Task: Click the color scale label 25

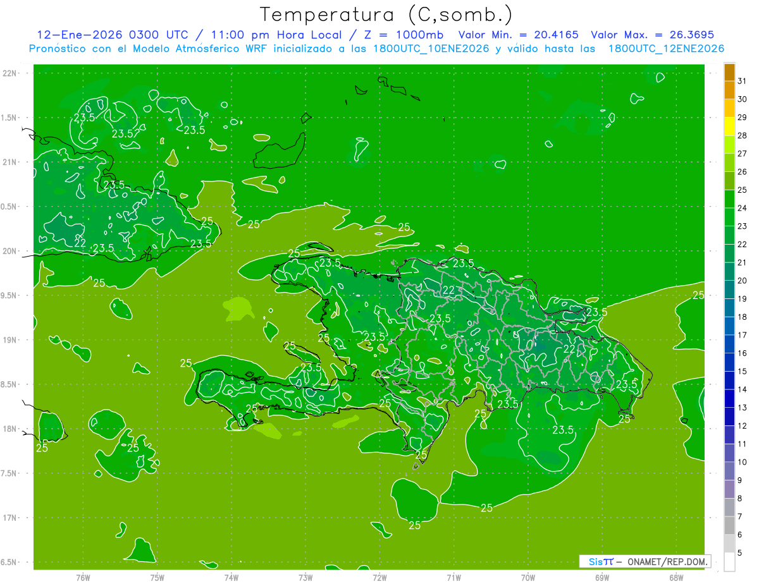Action: point(743,190)
